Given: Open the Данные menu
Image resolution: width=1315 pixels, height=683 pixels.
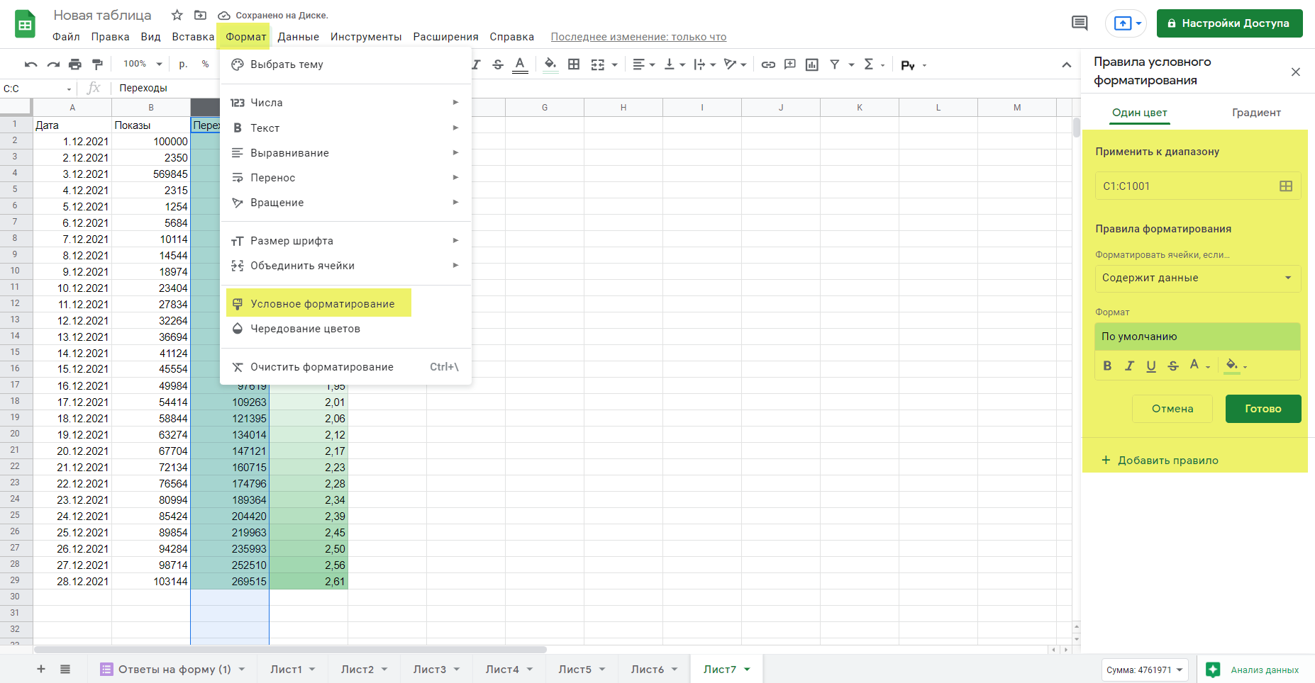Looking at the screenshot, I should coord(298,37).
